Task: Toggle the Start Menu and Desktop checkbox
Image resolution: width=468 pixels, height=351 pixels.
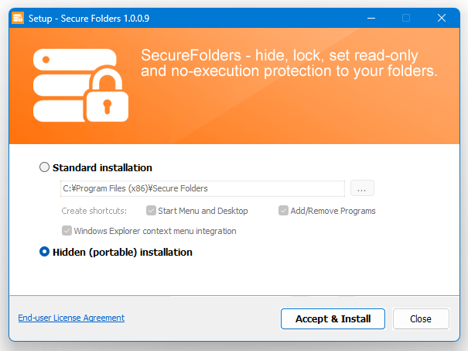Action: 151,211
